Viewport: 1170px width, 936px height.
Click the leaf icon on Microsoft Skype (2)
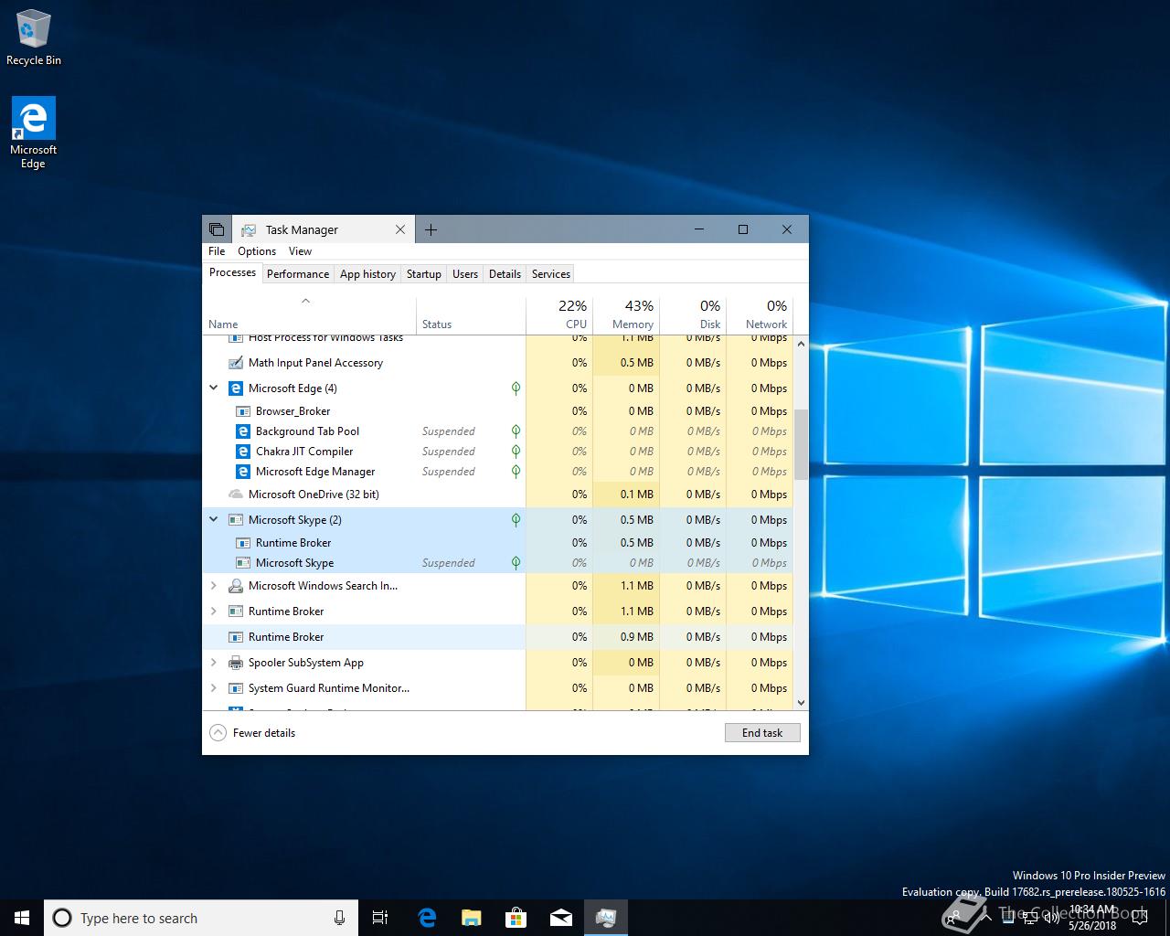pos(516,520)
